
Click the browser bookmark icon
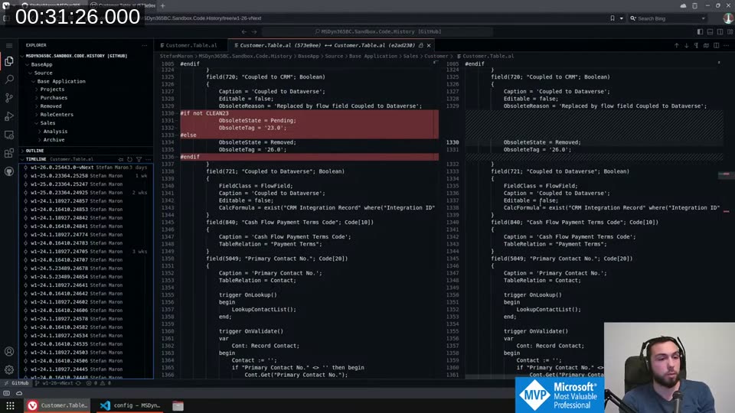612,18
